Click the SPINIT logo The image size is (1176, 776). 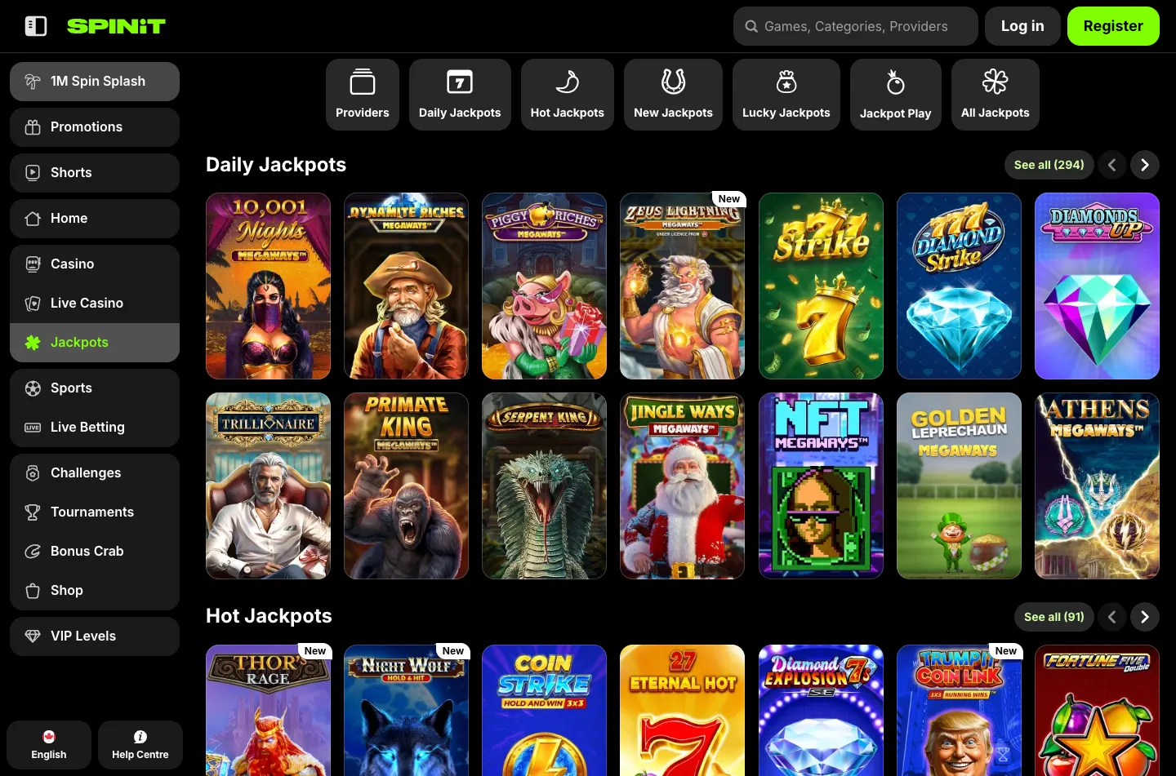pos(116,26)
